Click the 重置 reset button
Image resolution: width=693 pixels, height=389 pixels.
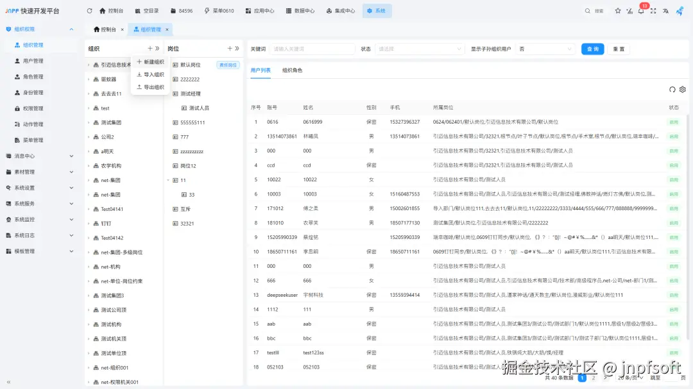point(618,49)
